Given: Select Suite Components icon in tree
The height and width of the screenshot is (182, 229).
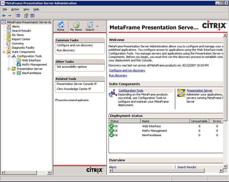Looking at the screenshot, I should coord(9,52).
